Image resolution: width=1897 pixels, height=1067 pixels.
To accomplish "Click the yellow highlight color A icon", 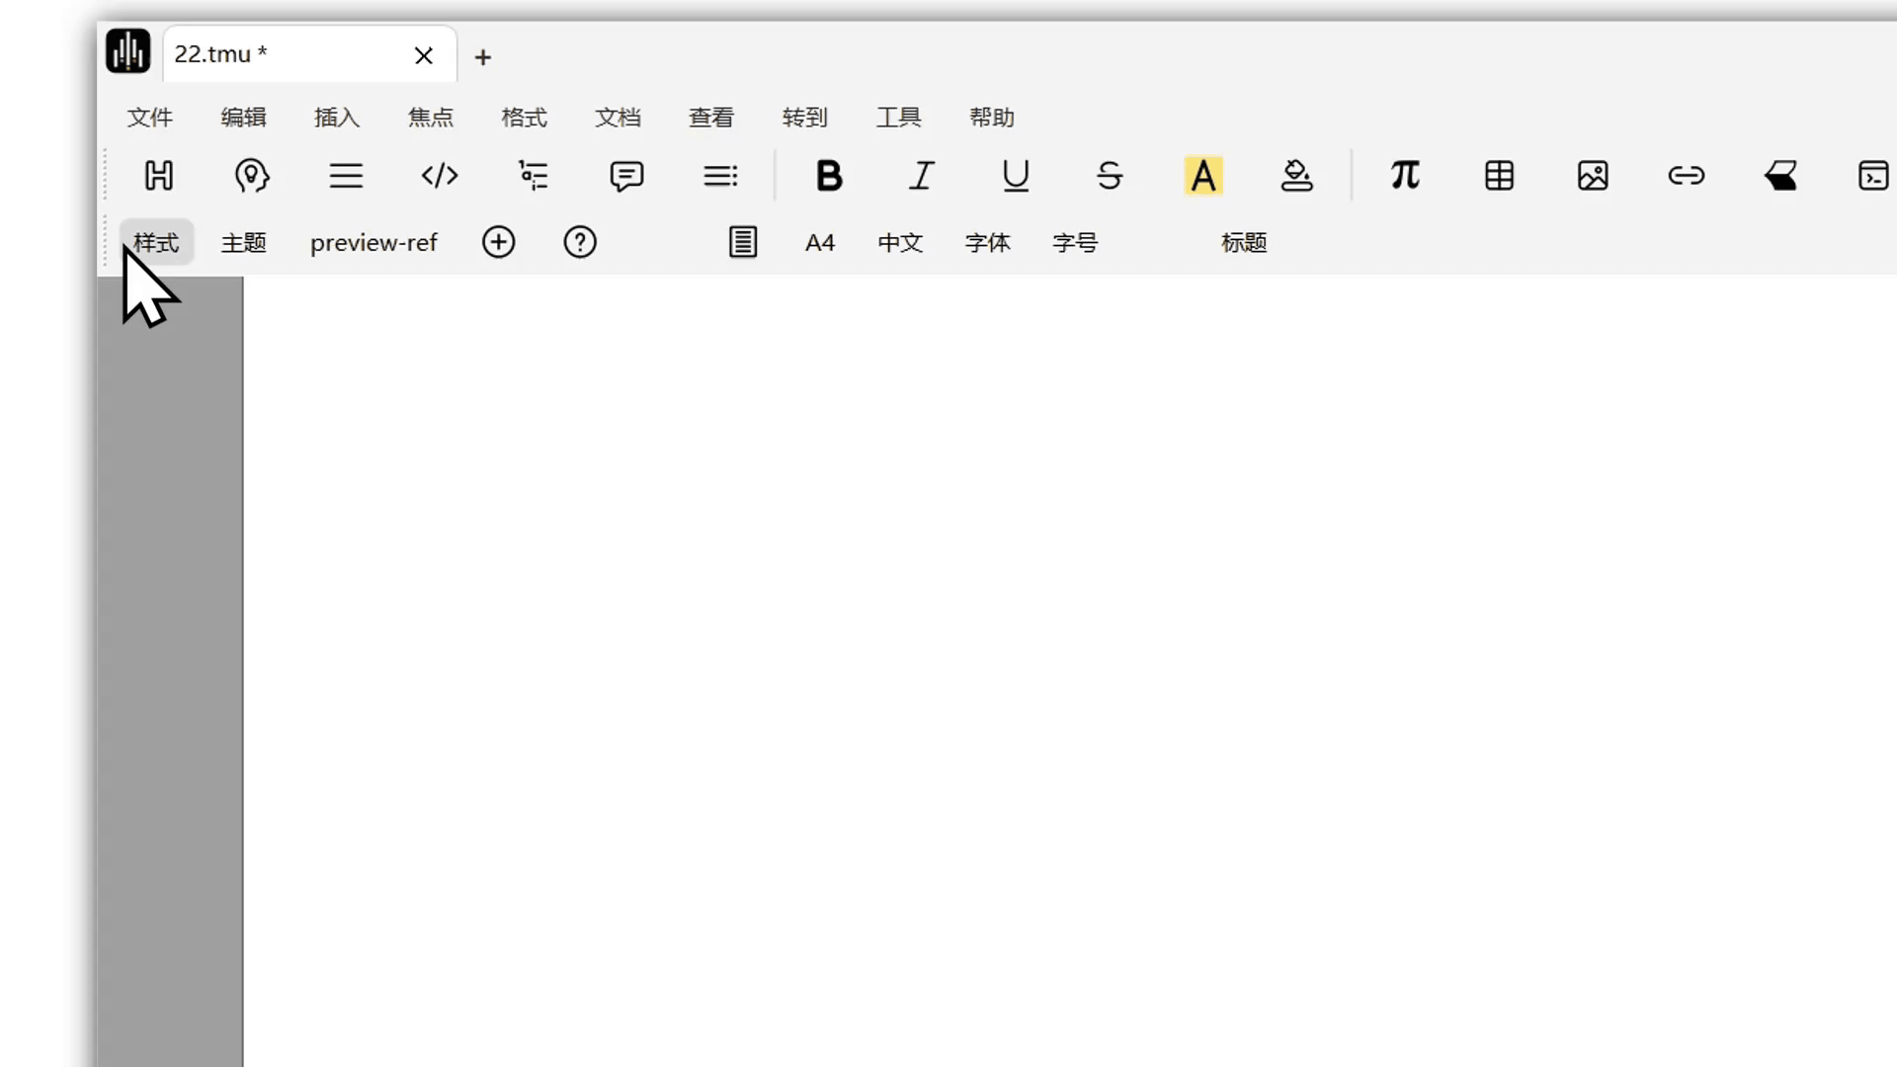I will [1202, 176].
